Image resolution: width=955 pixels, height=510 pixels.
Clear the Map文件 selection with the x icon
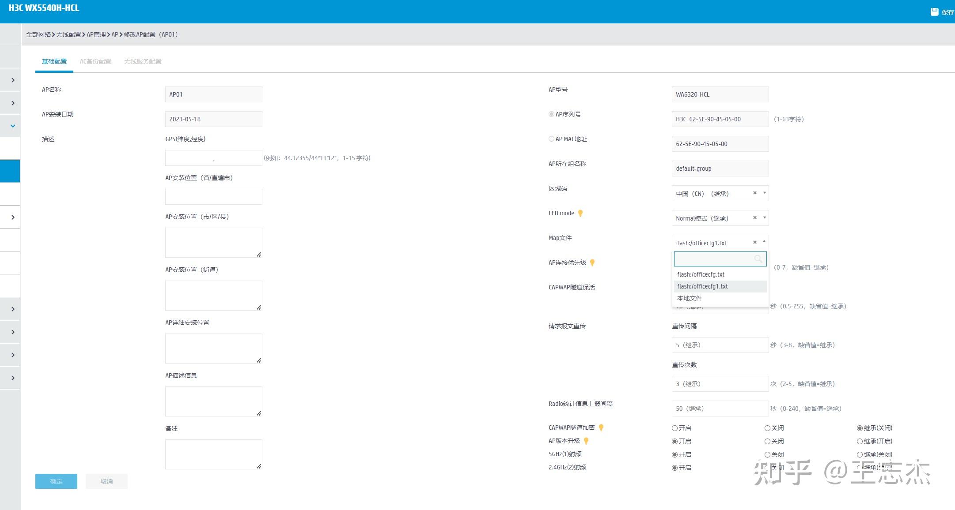point(755,242)
